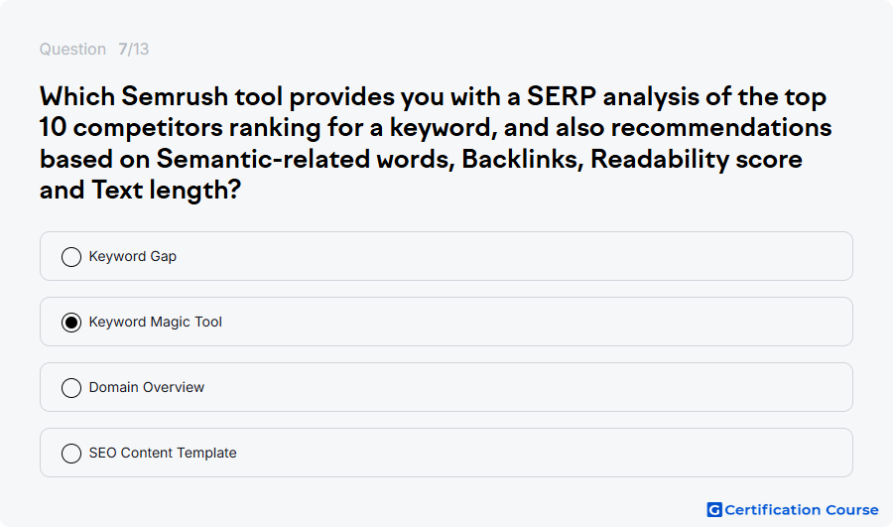
Task: Click the phrase Readability score in question
Action: point(697,159)
